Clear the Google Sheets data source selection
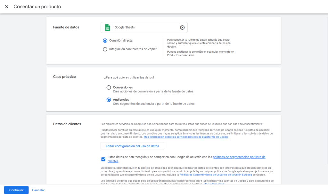The image size is (328, 195). (182, 27)
